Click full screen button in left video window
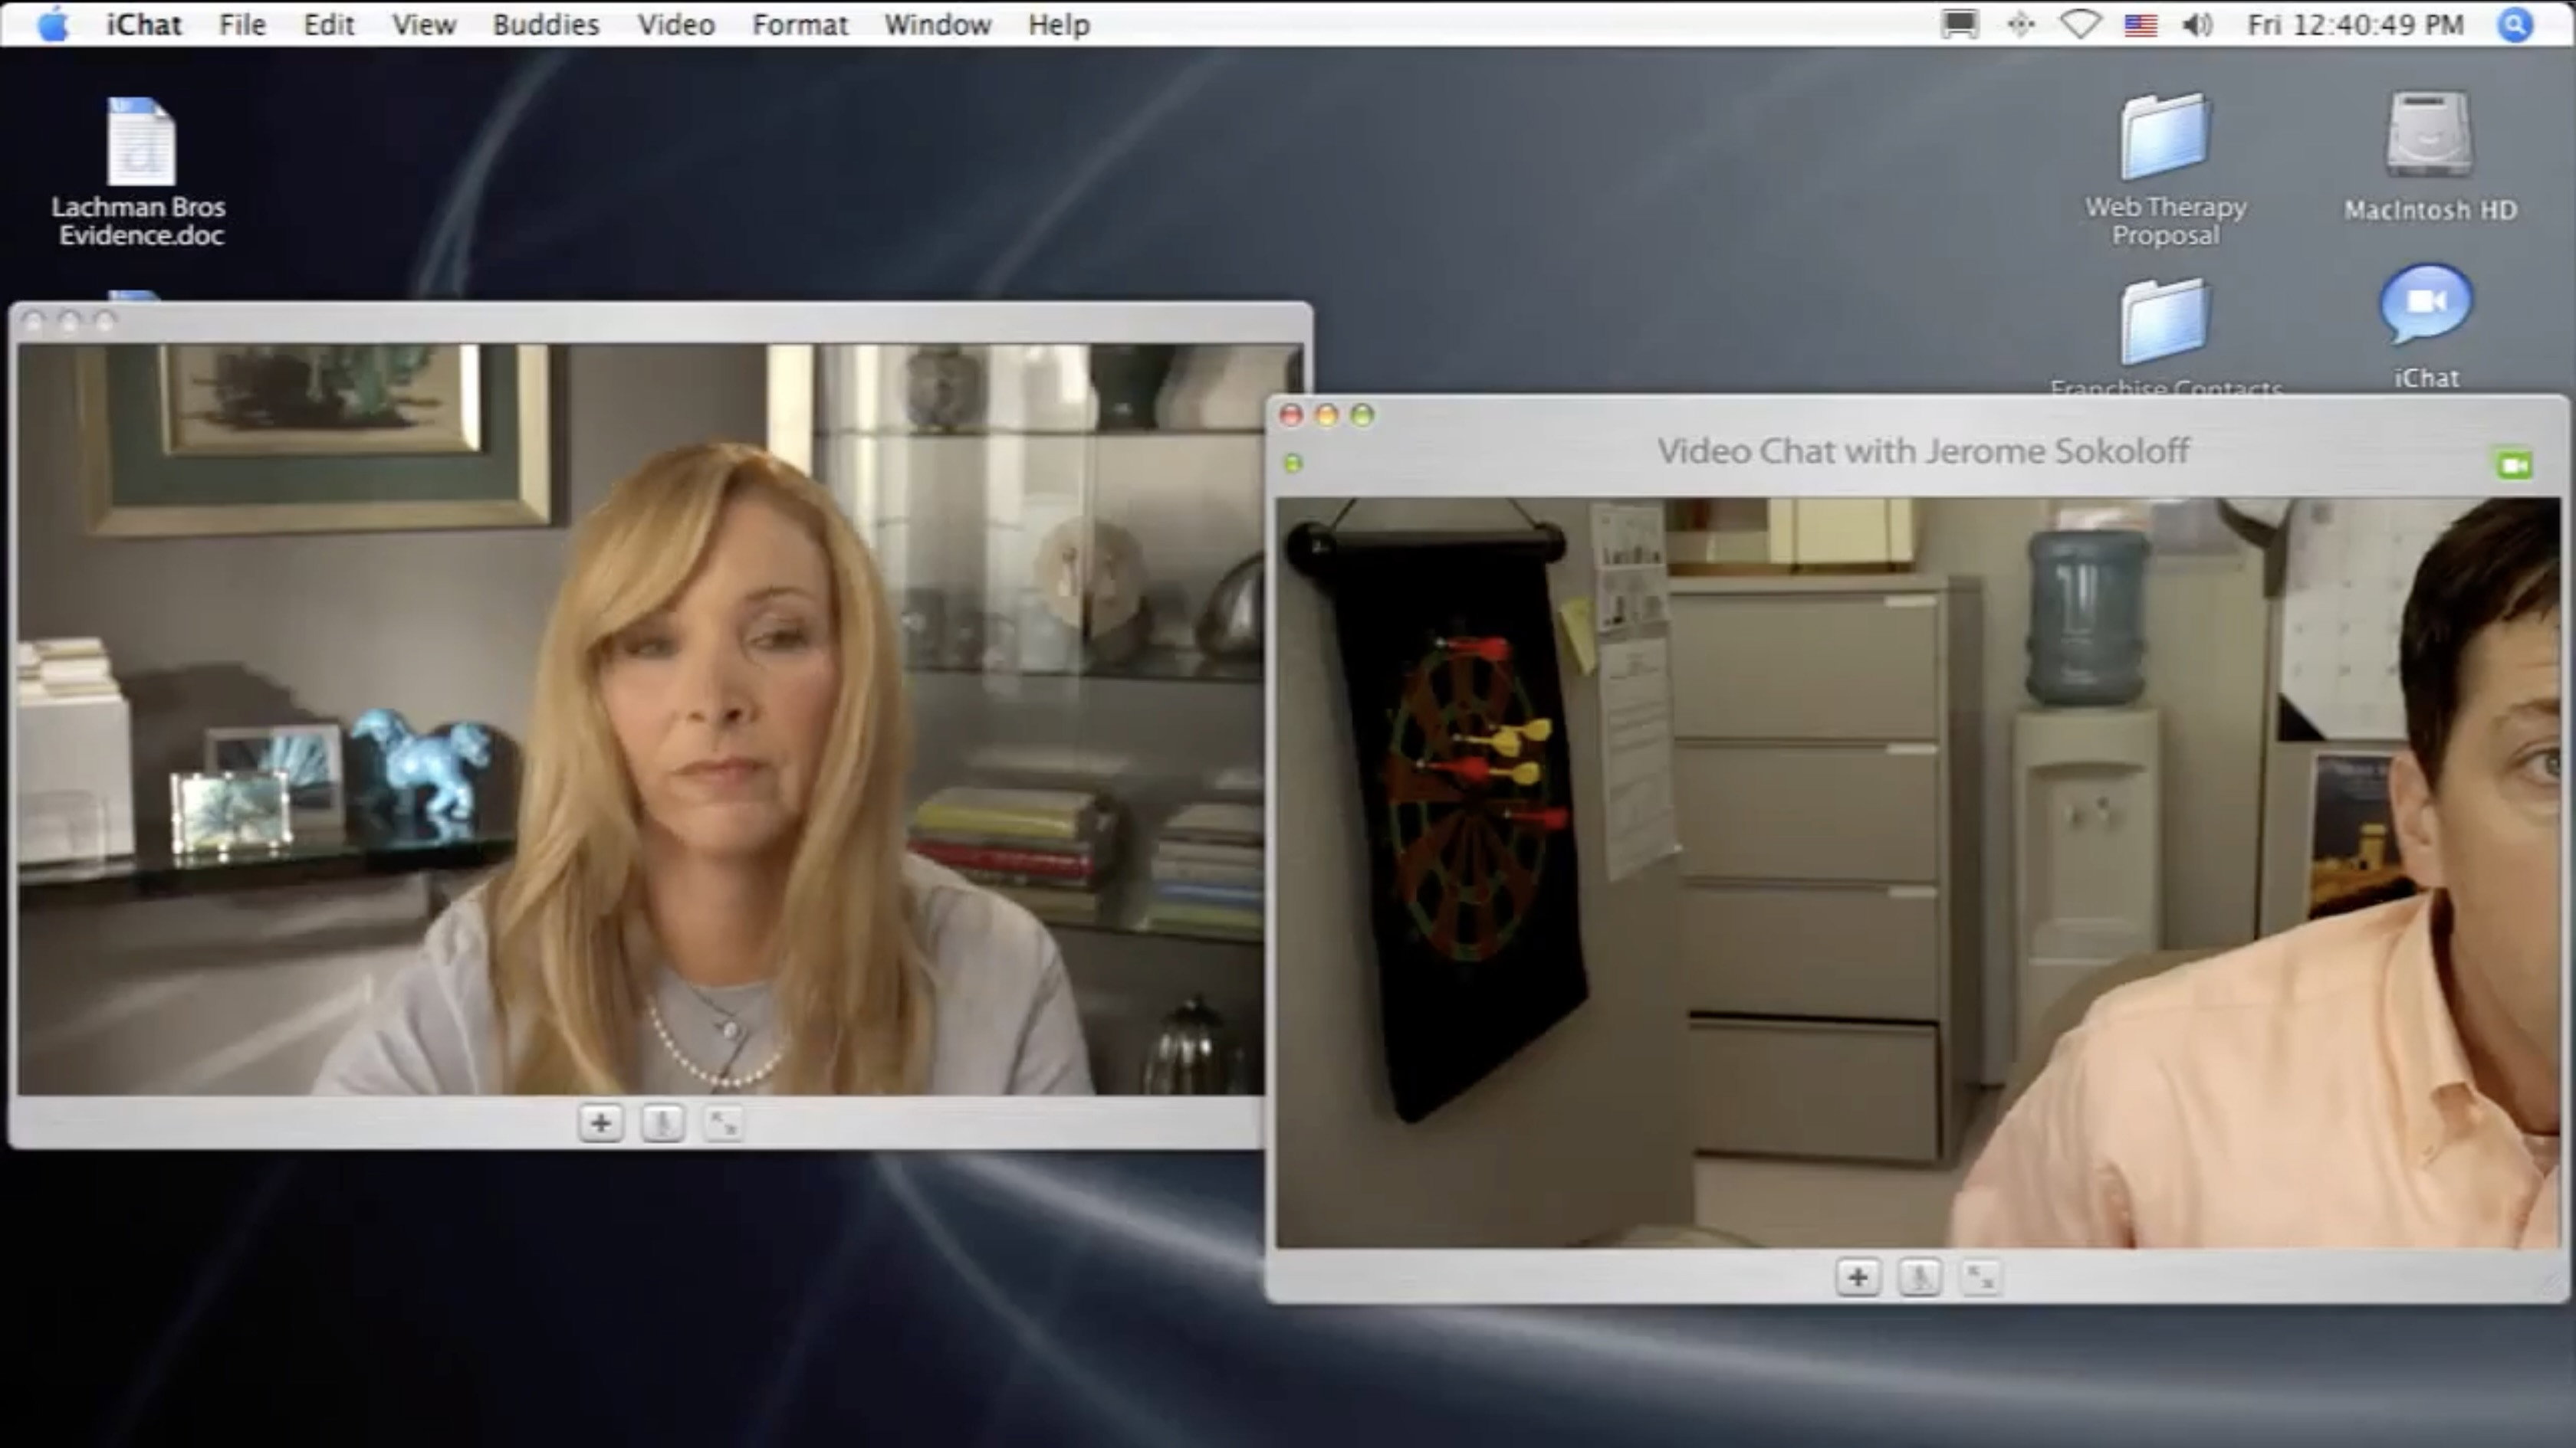2576x1448 pixels. 723,1123
